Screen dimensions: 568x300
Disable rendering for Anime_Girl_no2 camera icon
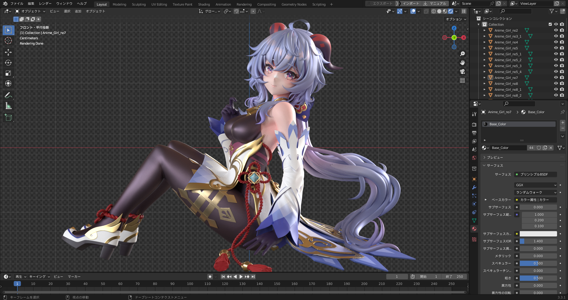pyautogui.click(x=562, y=30)
